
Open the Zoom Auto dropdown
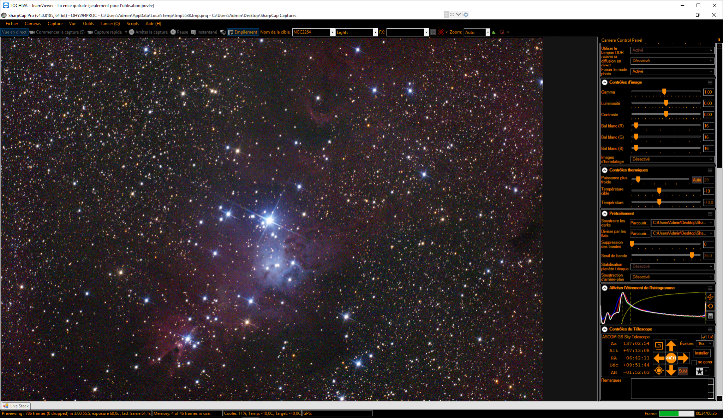click(488, 32)
